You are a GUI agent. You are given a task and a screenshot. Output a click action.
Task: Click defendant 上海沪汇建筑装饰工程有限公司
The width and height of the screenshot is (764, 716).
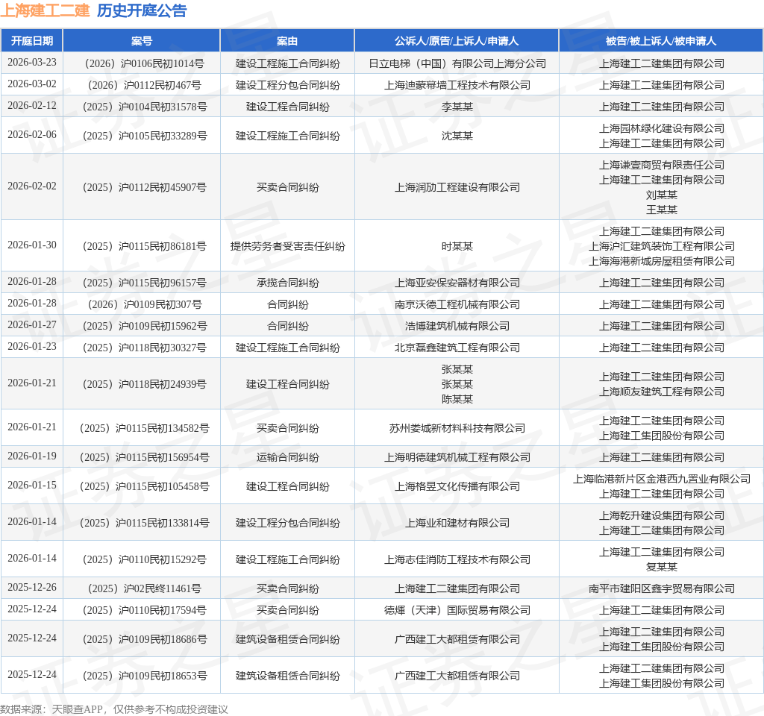click(x=661, y=246)
